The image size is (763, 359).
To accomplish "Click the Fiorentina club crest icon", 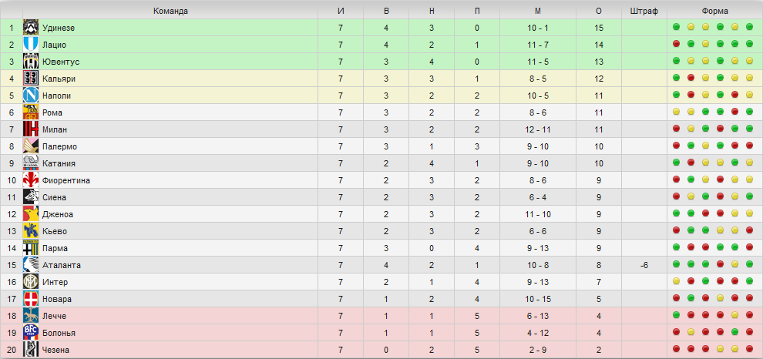I will [31, 180].
